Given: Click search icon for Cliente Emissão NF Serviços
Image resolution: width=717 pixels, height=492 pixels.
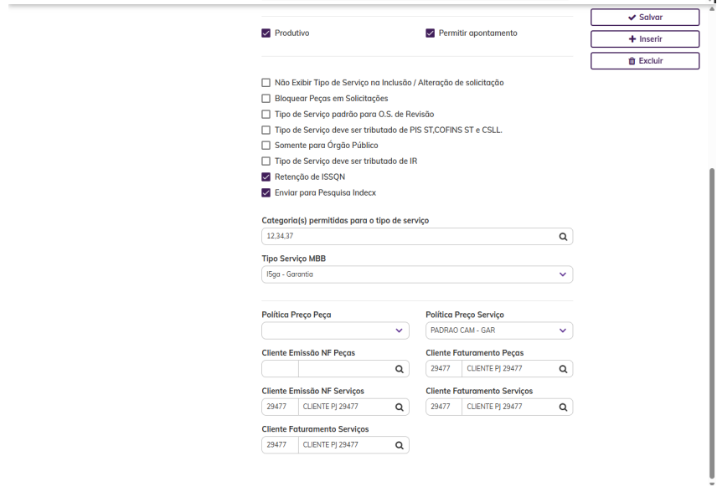Looking at the screenshot, I should pos(399,407).
